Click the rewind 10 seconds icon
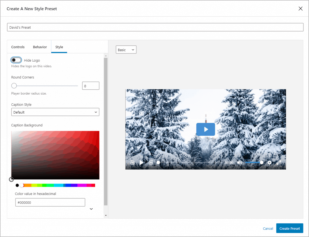Screen dimensions: 309x237 point(132,163)
